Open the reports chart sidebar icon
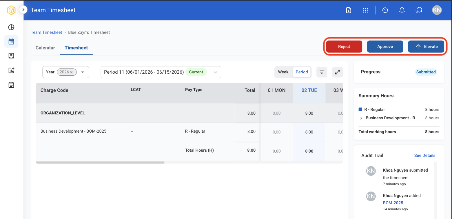Image resolution: width=452 pixels, height=219 pixels. 11,70
